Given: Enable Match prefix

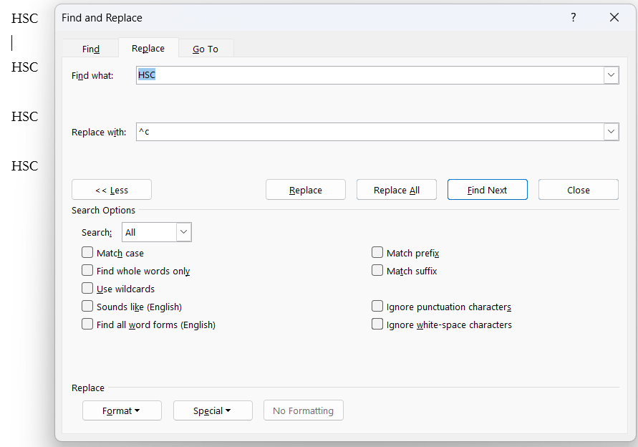Looking at the screenshot, I should click(x=377, y=252).
